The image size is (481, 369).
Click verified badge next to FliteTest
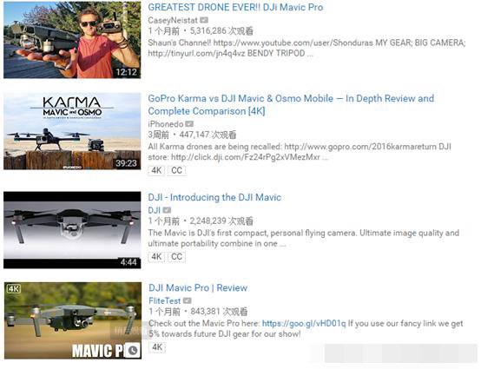pos(188,301)
